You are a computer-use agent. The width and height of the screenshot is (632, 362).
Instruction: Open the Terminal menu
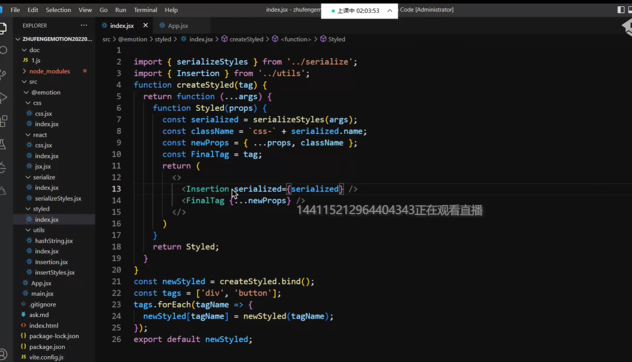(145, 10)
